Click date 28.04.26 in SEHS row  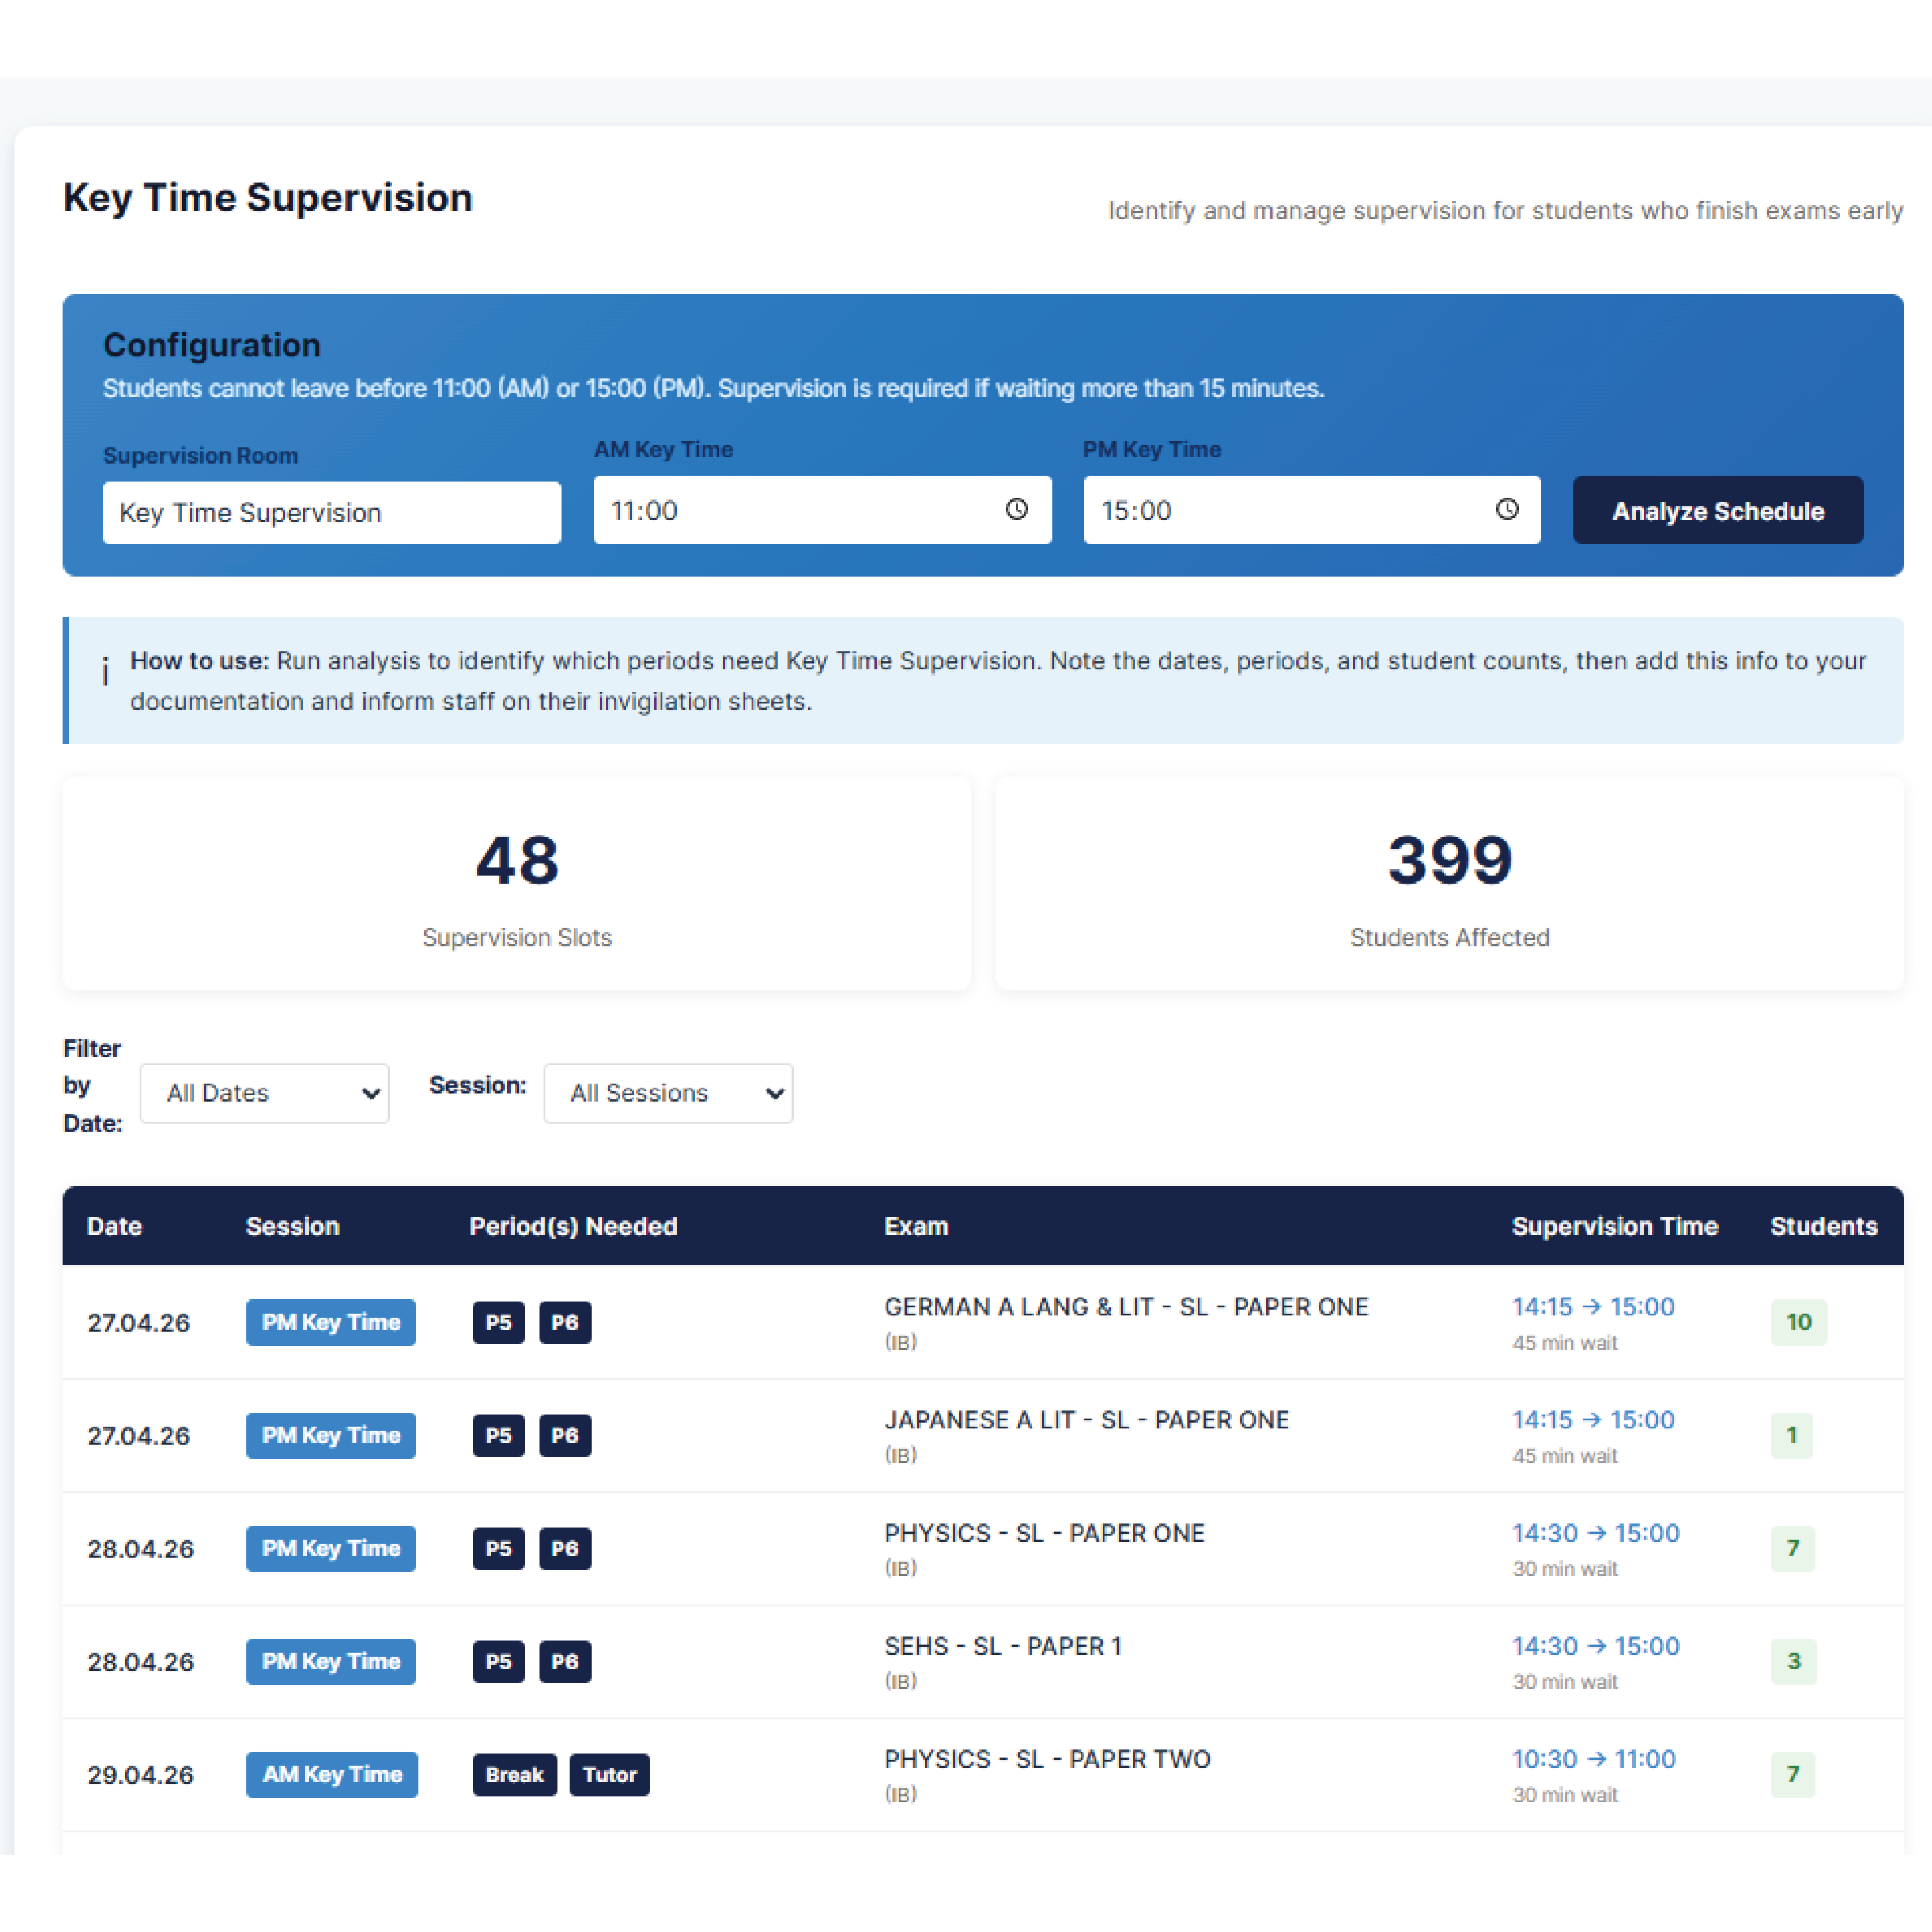coord(140,1662)
